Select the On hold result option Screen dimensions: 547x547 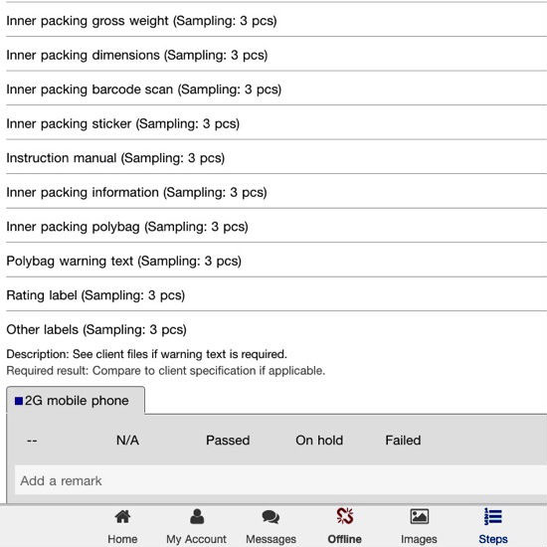pos(319,441)
